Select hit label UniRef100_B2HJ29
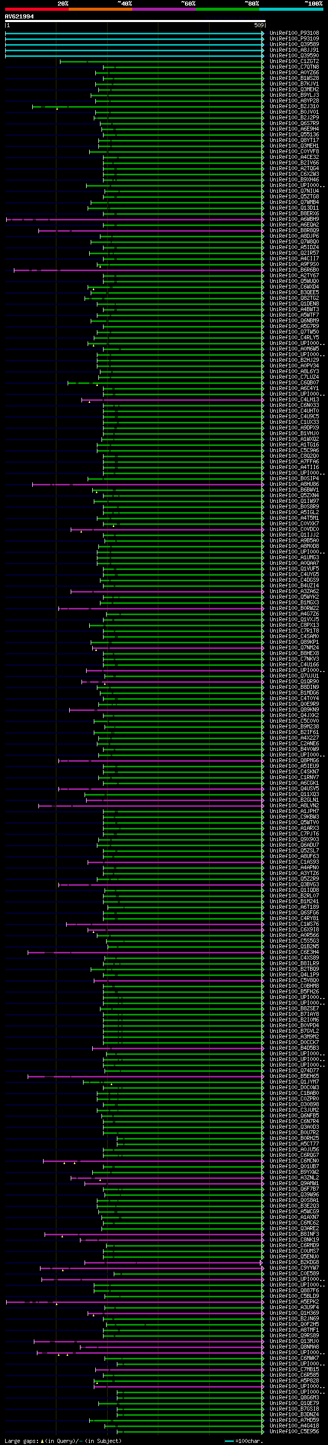 (x=294, y=360)
